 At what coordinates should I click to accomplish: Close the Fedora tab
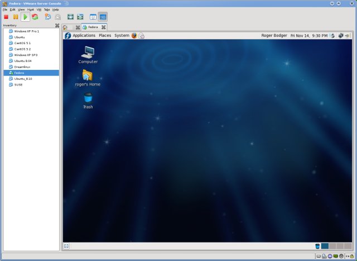click(x=104, y=27)
